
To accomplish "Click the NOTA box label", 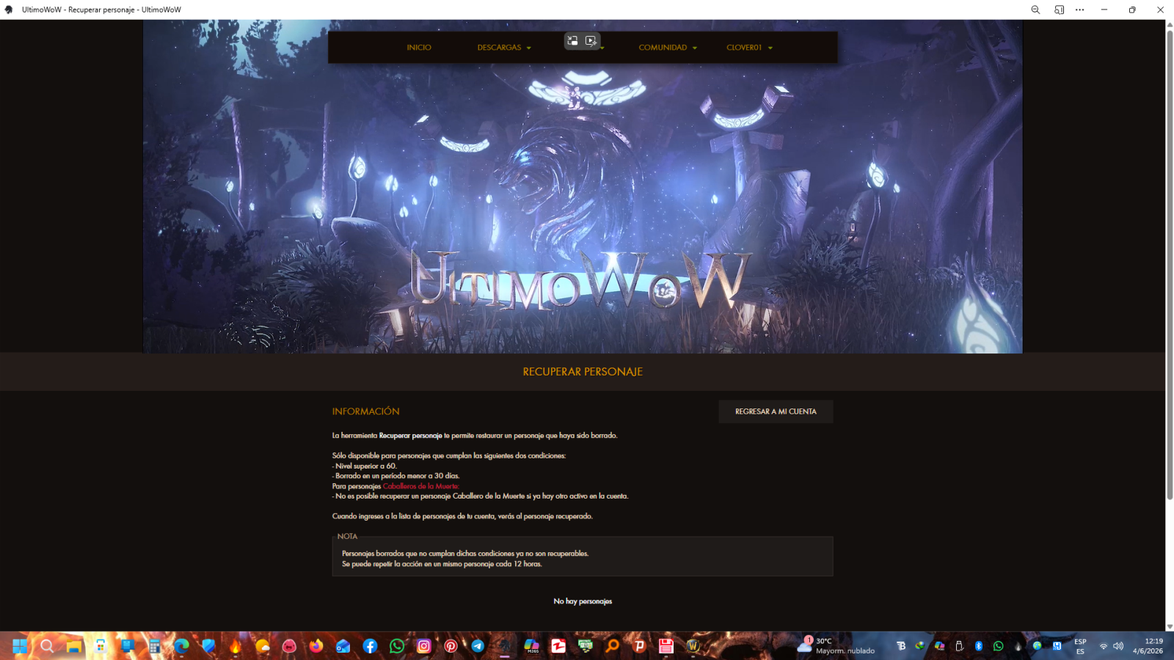I will click(347, 536).
